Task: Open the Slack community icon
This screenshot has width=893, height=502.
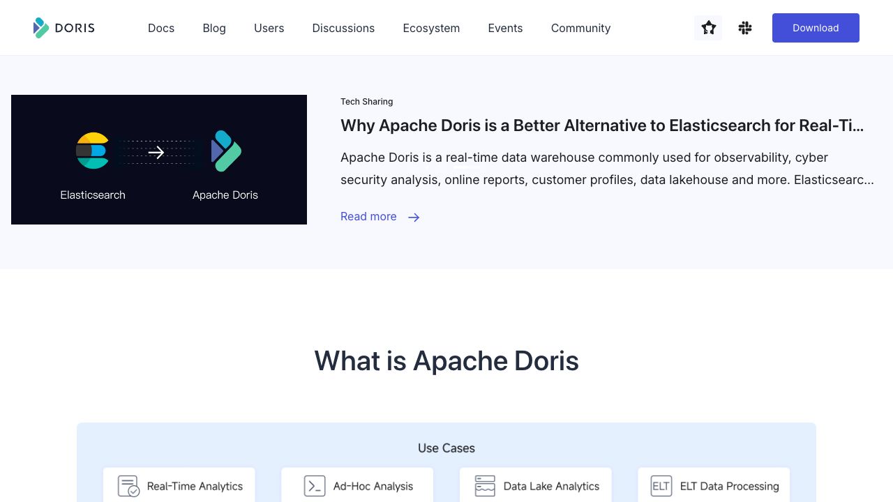Action: tap(745, 28)
